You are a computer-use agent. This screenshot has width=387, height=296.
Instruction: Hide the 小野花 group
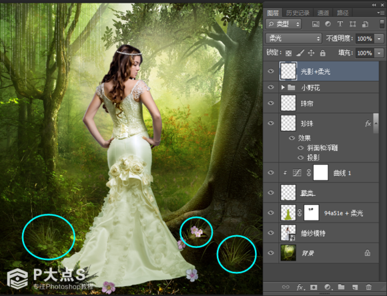(271, 87)
